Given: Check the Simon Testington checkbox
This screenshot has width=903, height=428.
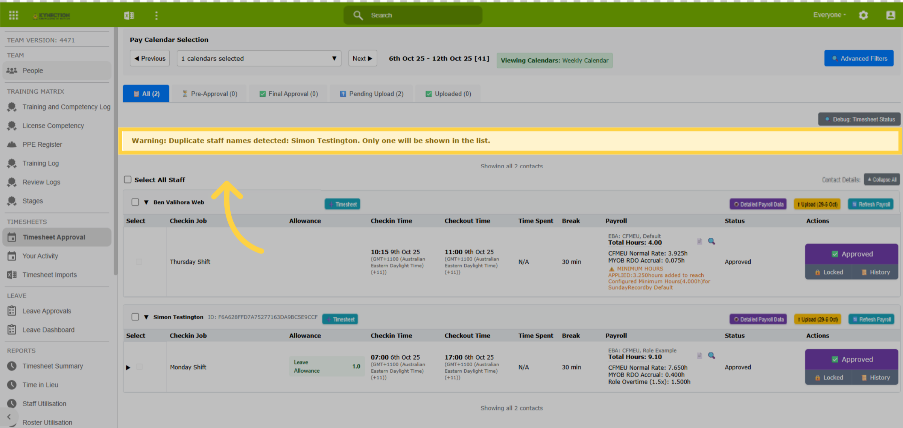Looking at the screenshot, I should point(135,317).
